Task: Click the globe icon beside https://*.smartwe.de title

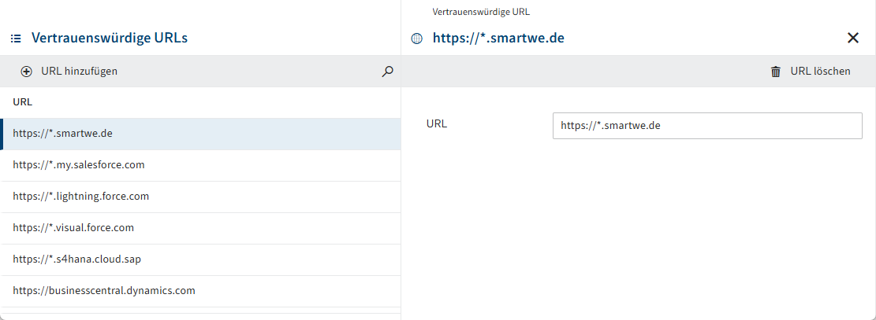Action: click(x=416, y=39)
